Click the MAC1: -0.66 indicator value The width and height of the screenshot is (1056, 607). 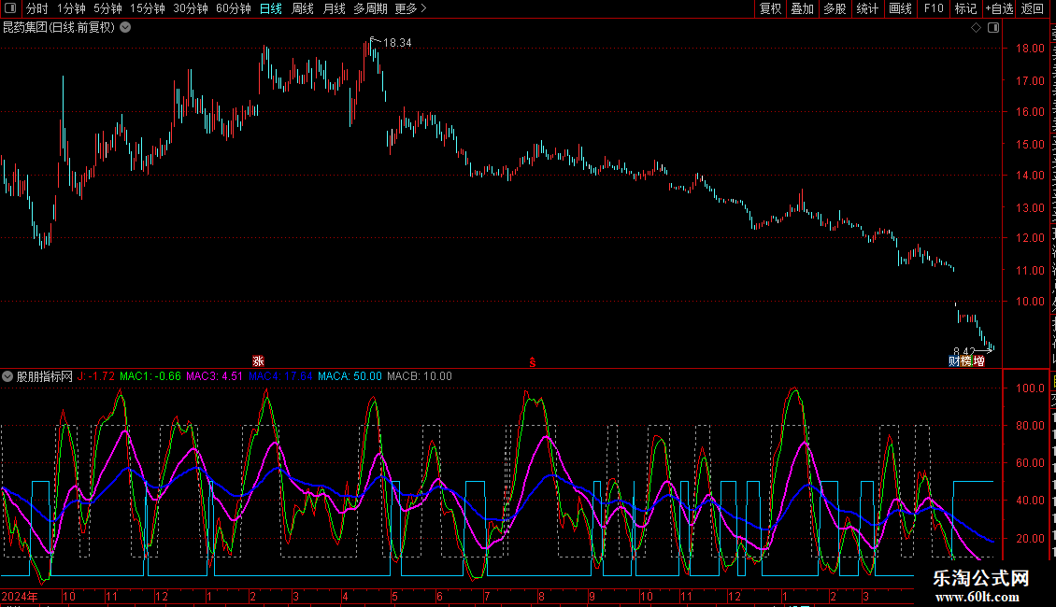150,376
